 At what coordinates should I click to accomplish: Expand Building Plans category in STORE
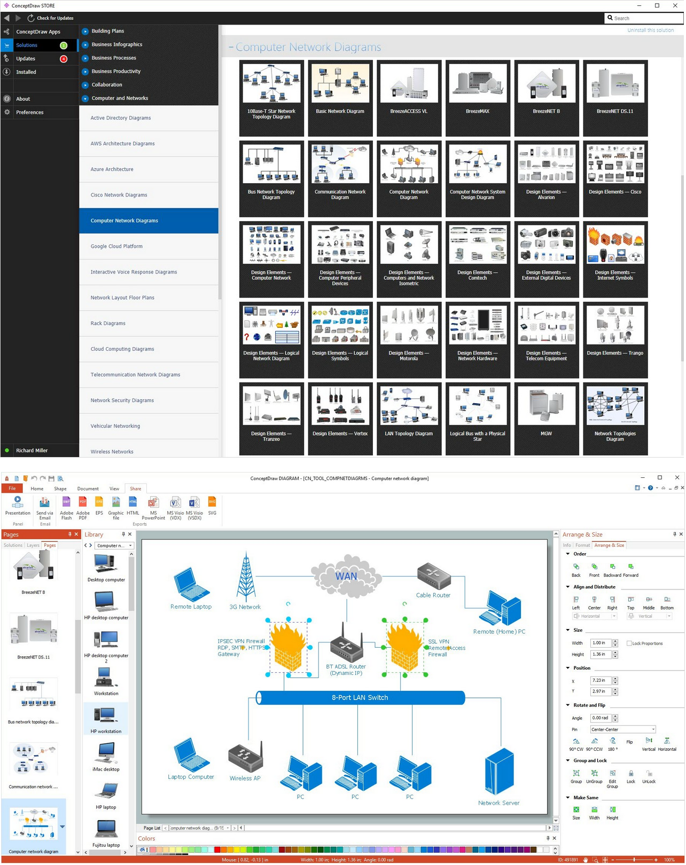[85, 32]
